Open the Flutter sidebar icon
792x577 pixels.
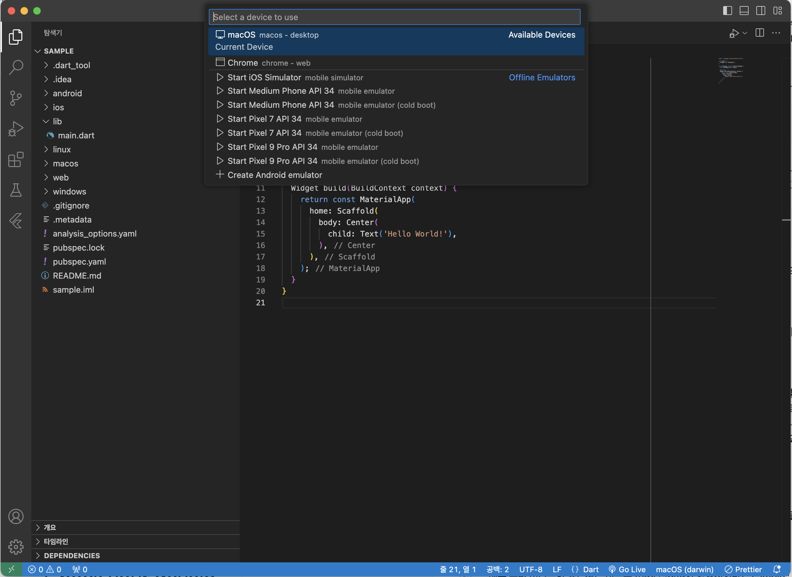16,221
